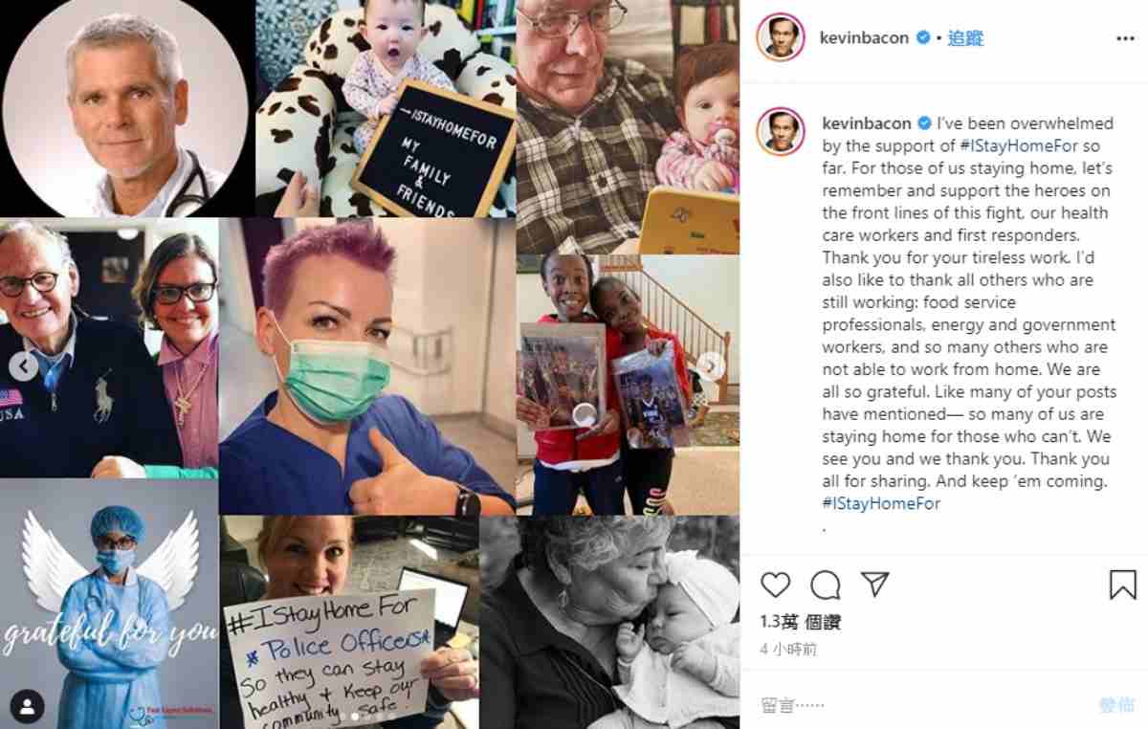The height and width of the screenshot is (729, 1148).
Task: Open the final #IStayHomeFor hashtag link
Action: [881, 503]
